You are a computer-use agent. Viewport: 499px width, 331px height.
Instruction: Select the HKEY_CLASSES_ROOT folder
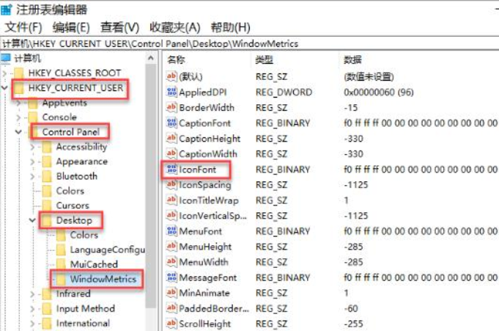pos(75,73)
